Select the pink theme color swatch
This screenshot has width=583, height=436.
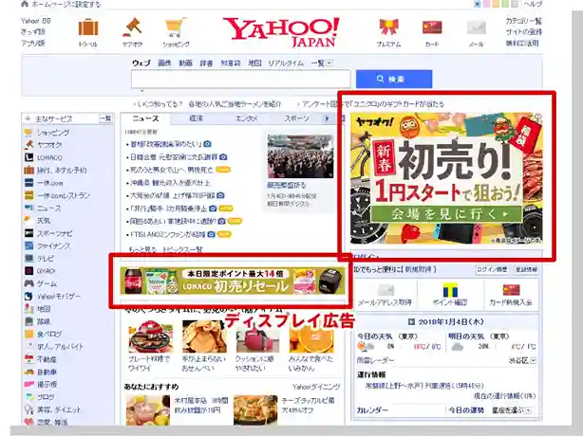point(487,4)
